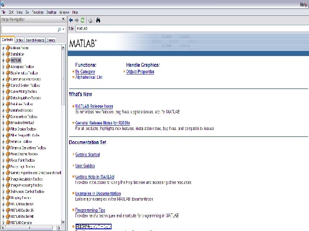Click the Release Notes book icon
Viewport: 309px width, 231px height.
click(8, 48)
